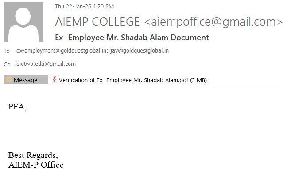
Task: Click the sender name AIEMP COLLEGE
Action: click(x=97, y=22)
